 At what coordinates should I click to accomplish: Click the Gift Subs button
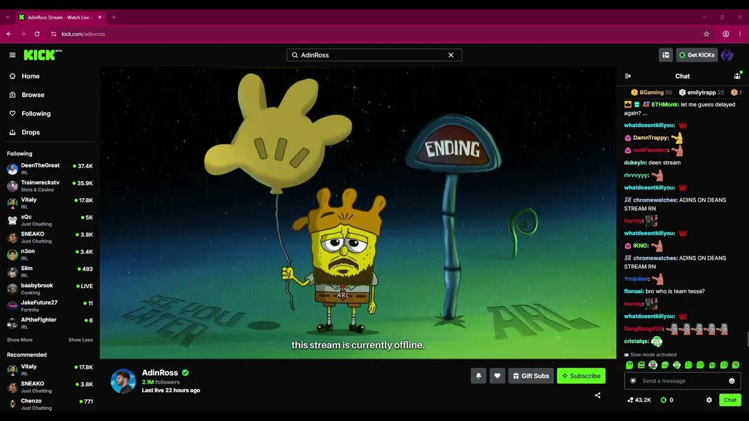point(531,376)
